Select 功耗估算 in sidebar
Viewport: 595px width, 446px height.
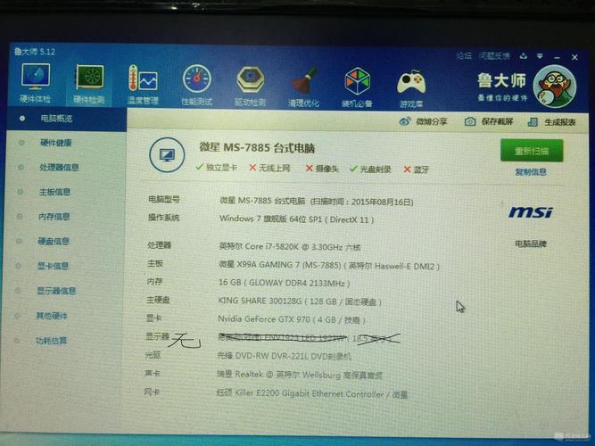click(x=51, y=341)
